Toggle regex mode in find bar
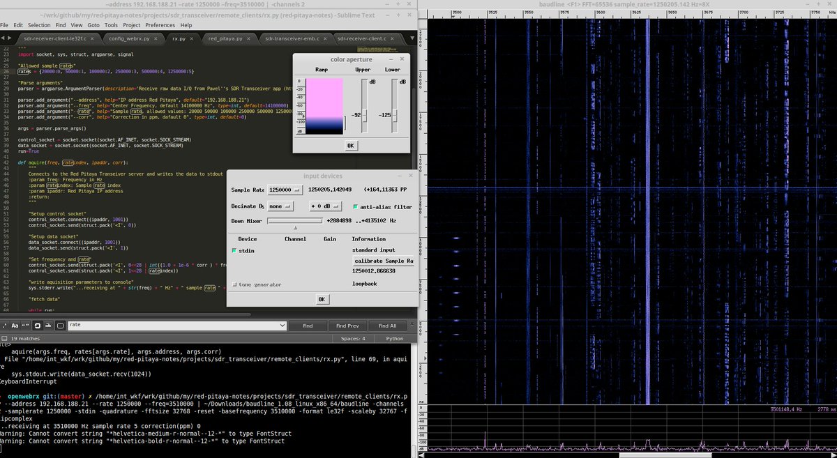Screen dimensions: 837x458 coord(6,326)
